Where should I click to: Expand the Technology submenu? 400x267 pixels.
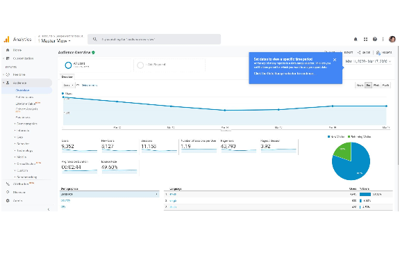click(x=24, y=150)
